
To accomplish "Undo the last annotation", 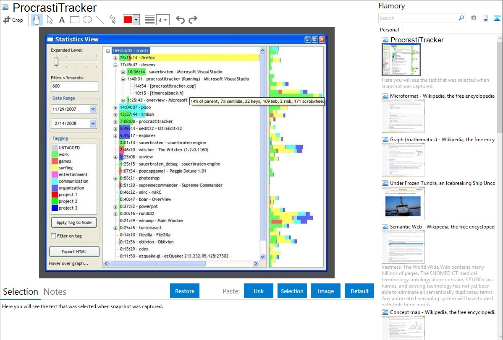I will pyautogui.click(x=180, y=20).
